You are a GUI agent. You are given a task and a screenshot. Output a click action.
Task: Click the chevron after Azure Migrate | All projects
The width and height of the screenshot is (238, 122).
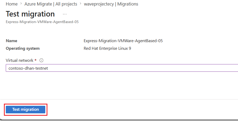tap(81, 4)
